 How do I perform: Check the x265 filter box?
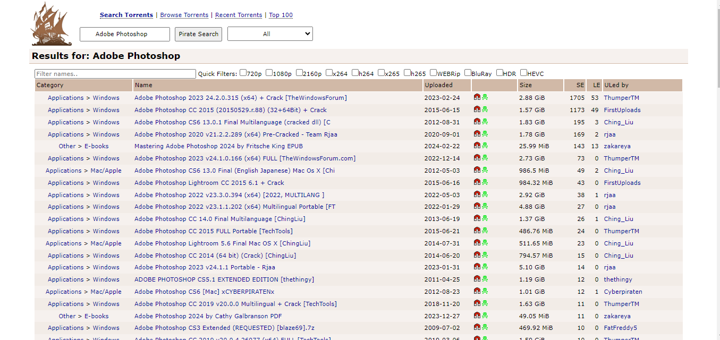[x=381, y=73]
